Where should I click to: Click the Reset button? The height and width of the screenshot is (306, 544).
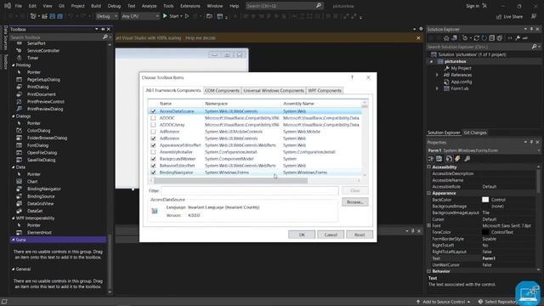click(x=360, y=235)
